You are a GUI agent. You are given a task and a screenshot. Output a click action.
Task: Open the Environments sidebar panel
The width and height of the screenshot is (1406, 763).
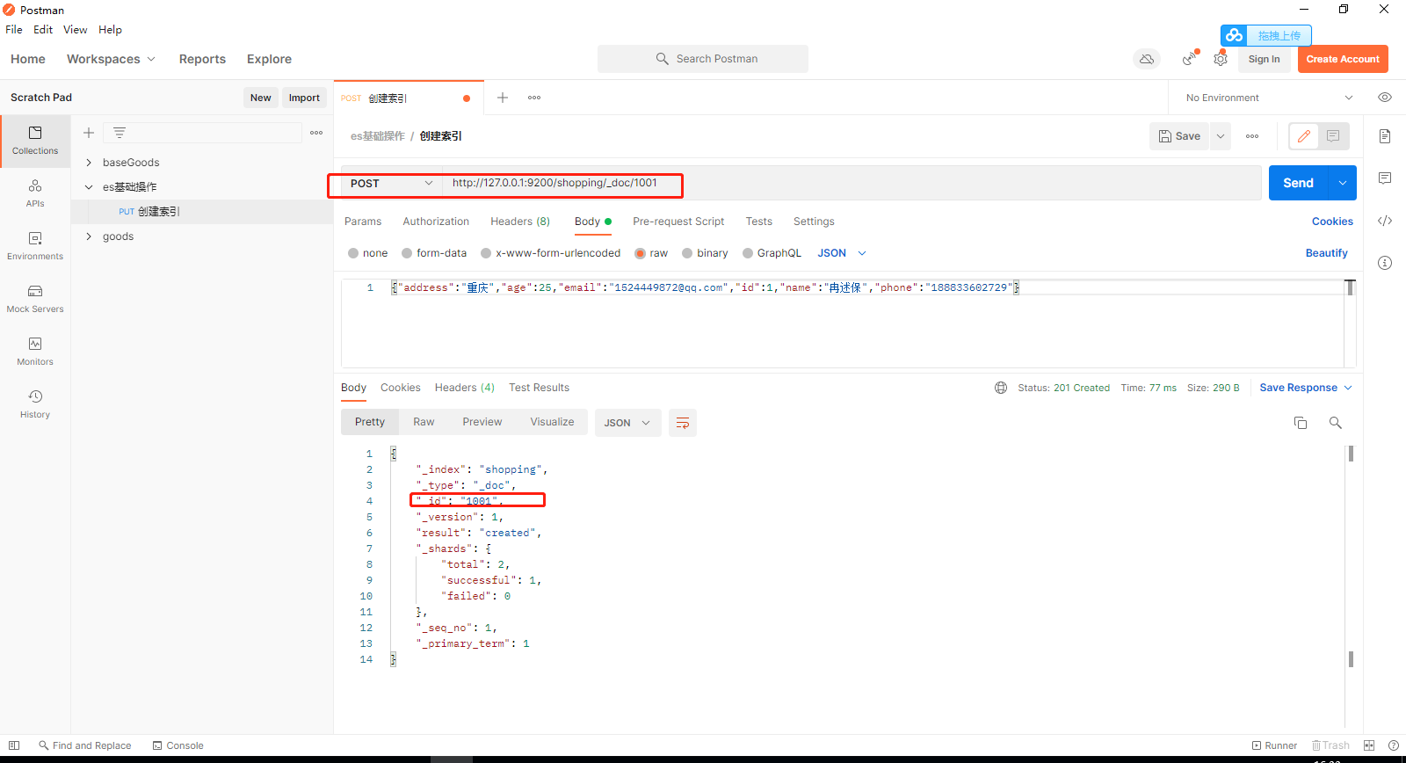click(x=35, y=246)
